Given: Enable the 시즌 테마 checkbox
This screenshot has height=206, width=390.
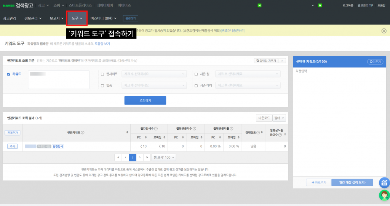Looking at the screenshot, I should coord(196,86).
